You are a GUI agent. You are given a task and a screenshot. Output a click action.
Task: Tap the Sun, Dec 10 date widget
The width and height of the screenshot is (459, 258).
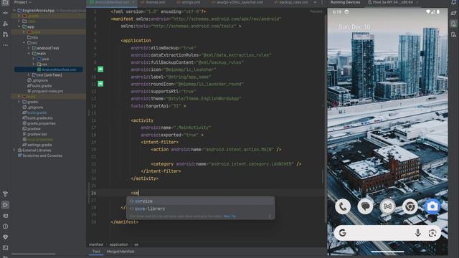coord(354,27)
